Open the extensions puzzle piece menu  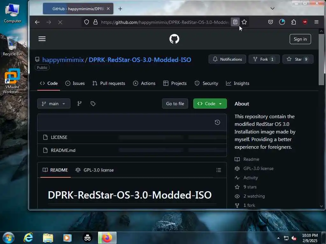[294, 22]
